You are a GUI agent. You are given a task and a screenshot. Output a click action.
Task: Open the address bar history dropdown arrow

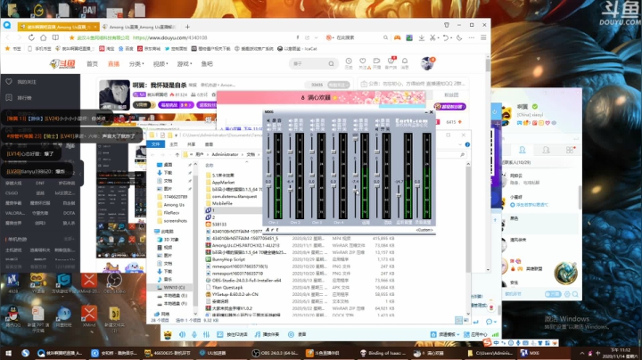coord(316,37)
